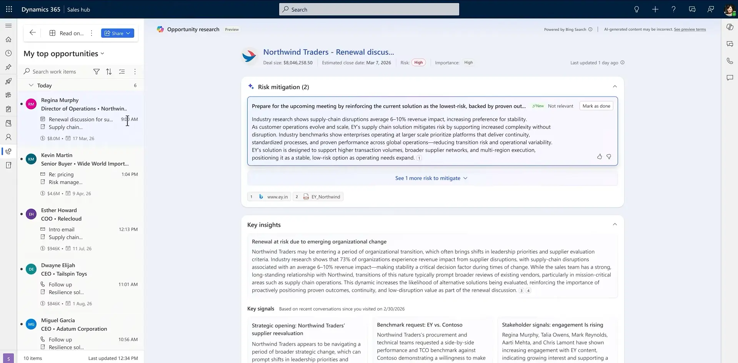Click the sort arrows icon
The width and height of the screenshot is (738, 363).
pos(109,72)
